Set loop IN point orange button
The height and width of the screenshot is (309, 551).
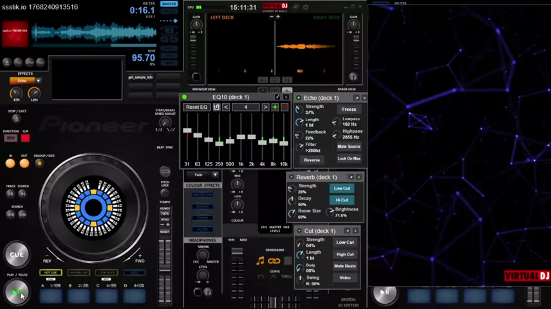click(x=10, y=164)
